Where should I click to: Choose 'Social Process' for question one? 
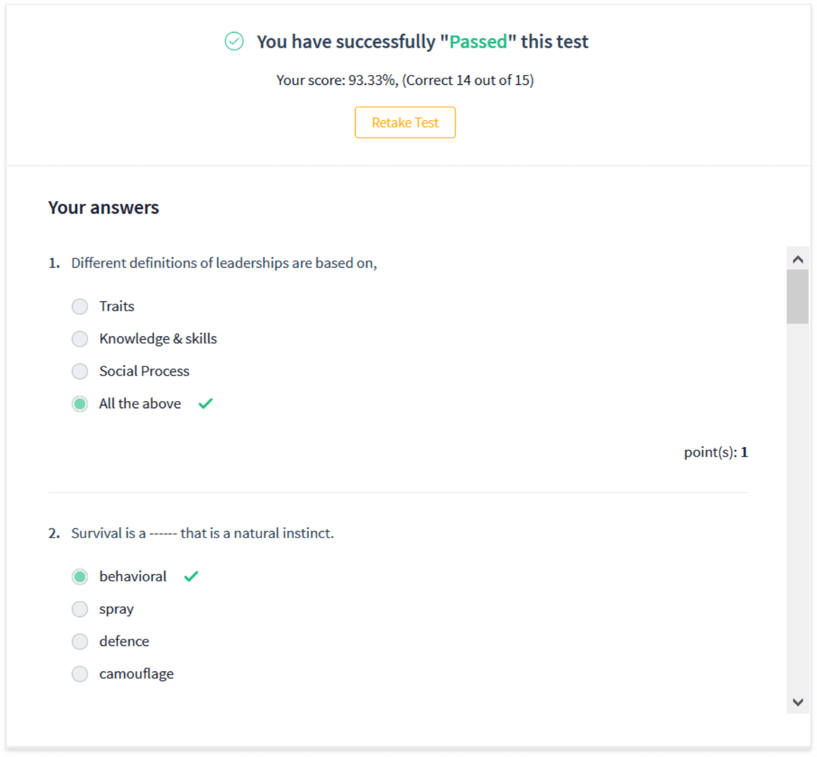pyautogui.click(x=80, y=371)
